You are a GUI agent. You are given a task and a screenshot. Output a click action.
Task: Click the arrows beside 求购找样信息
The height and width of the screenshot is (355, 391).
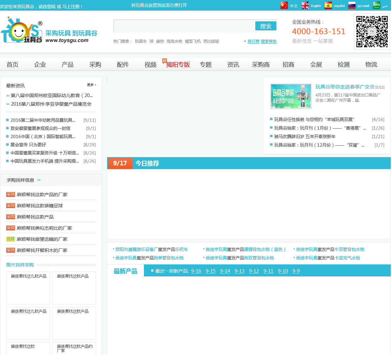point(39,180)
